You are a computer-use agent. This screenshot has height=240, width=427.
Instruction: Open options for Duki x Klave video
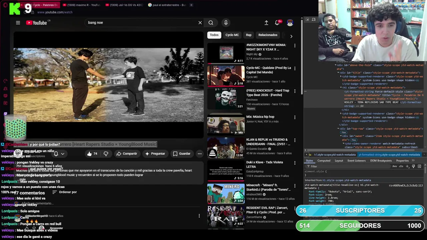[x=295, y=163]
